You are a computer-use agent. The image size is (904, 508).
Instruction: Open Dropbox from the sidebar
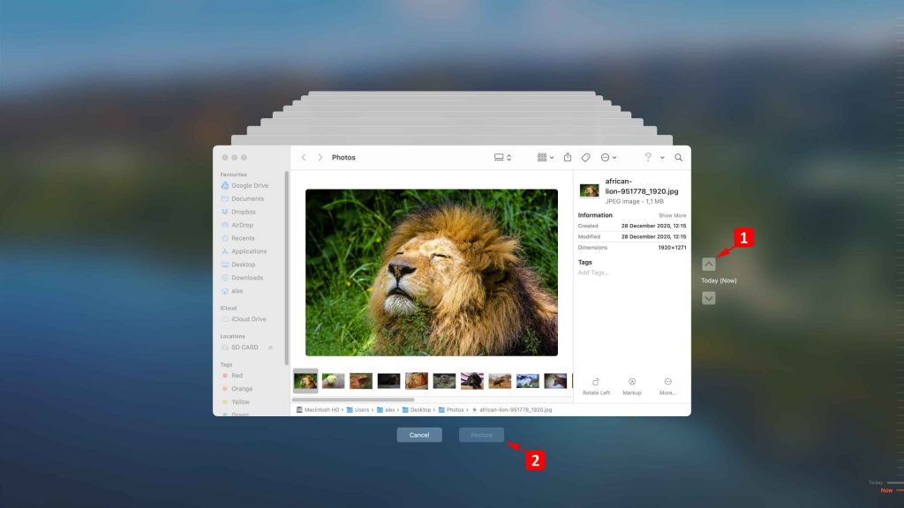238,212
